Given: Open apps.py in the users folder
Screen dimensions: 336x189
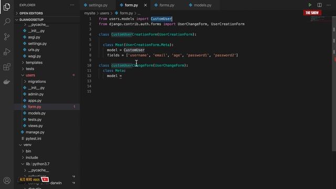Looking at the screenshot, I should (35, 100).
